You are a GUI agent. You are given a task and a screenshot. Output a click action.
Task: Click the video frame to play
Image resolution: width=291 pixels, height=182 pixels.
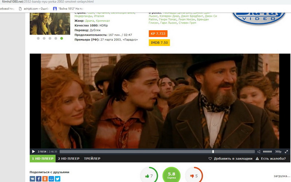coord(160,101)
